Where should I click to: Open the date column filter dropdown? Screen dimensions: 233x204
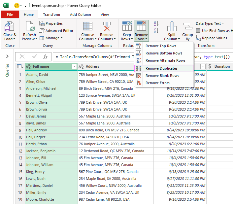pos(203,66)
